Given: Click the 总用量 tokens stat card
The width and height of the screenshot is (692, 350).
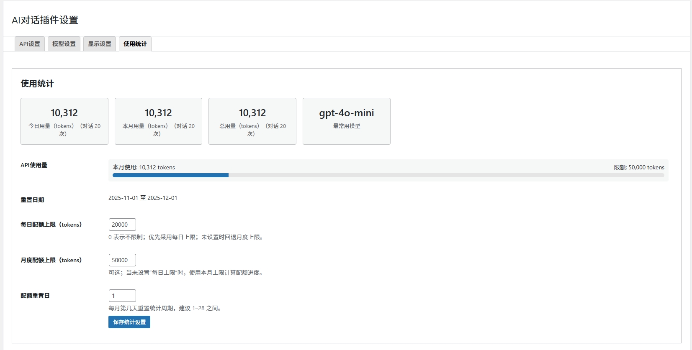Looking at the screenshot, I should pos(252,121).
